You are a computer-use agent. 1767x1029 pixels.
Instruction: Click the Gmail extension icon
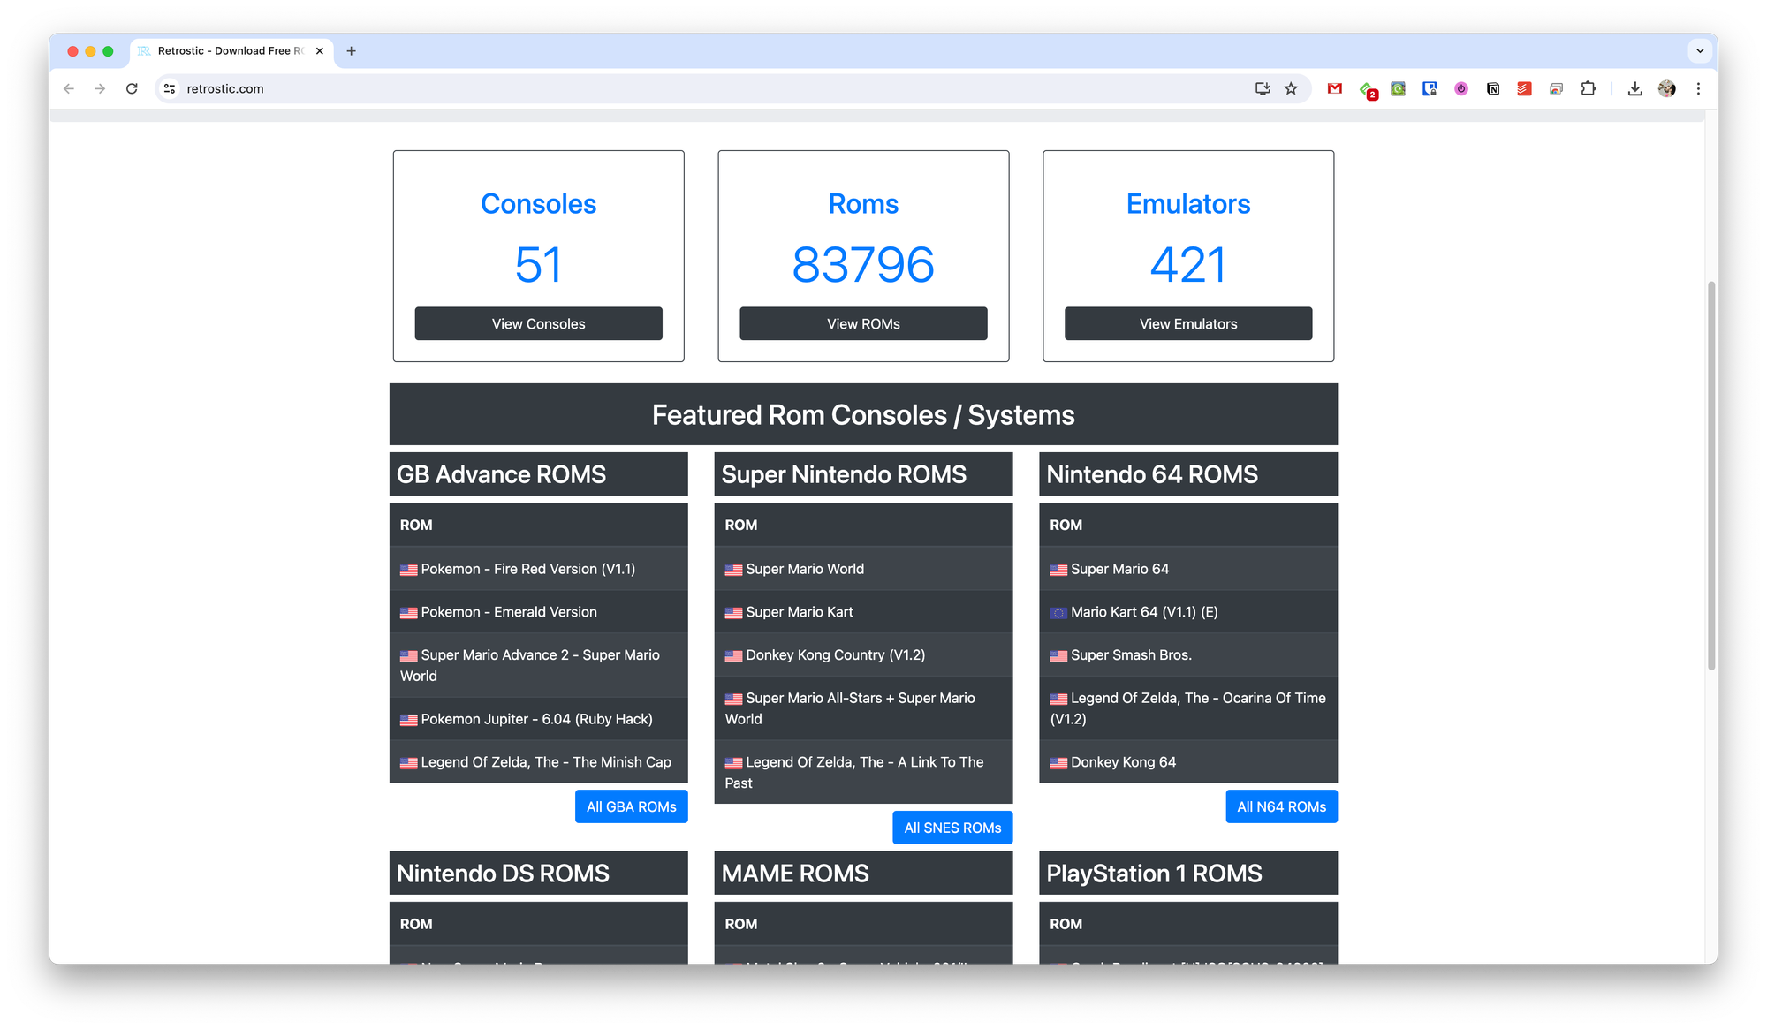click(x=1335, y=88)
